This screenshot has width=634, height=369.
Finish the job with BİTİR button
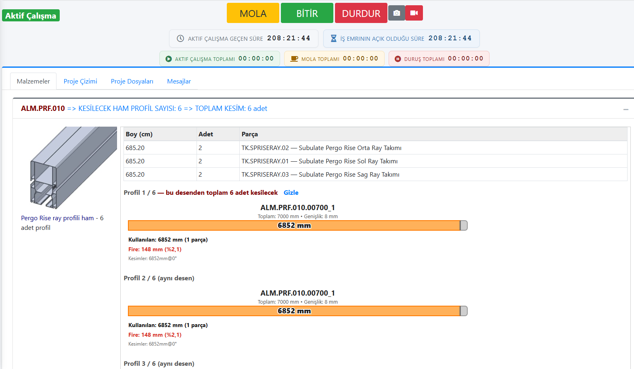307,13
